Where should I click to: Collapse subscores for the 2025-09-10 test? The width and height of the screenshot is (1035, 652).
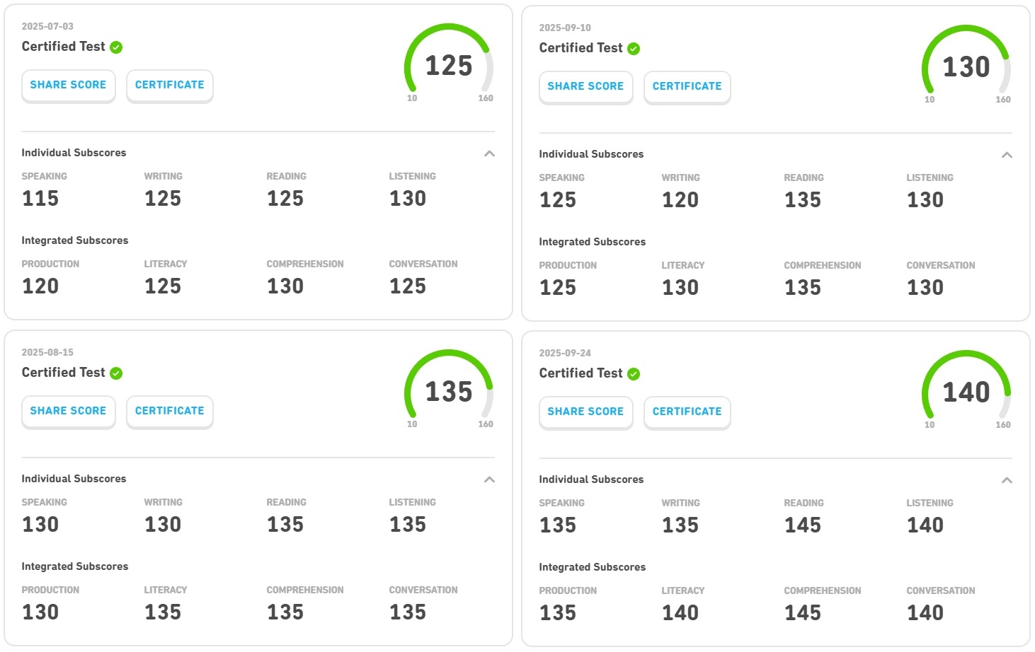tap(1007, 155)
